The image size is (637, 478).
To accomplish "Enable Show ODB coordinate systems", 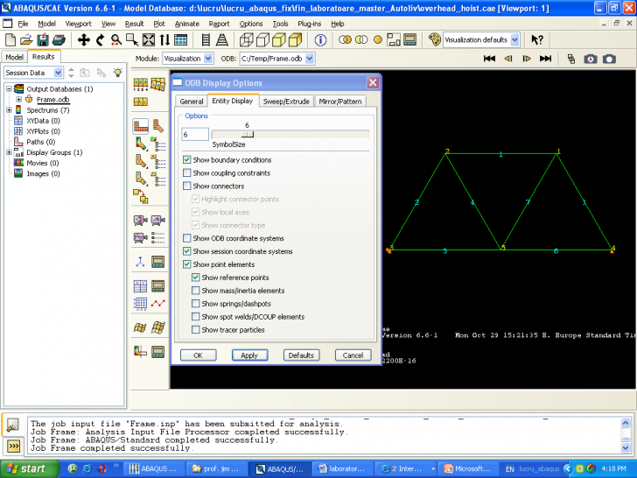I will 187,238.
